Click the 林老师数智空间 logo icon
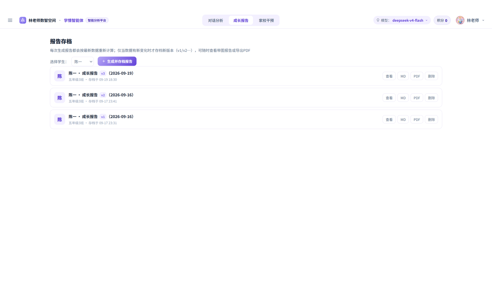Screen dimensions: 492x307 tap(23, 20)
